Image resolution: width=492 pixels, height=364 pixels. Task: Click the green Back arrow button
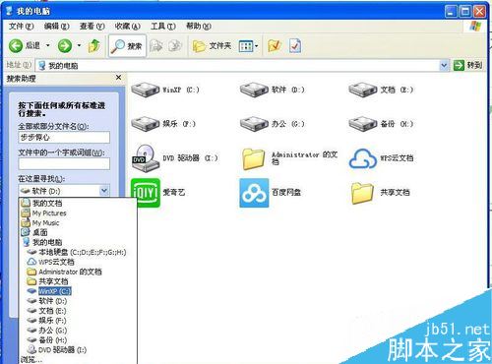point(16,45)
